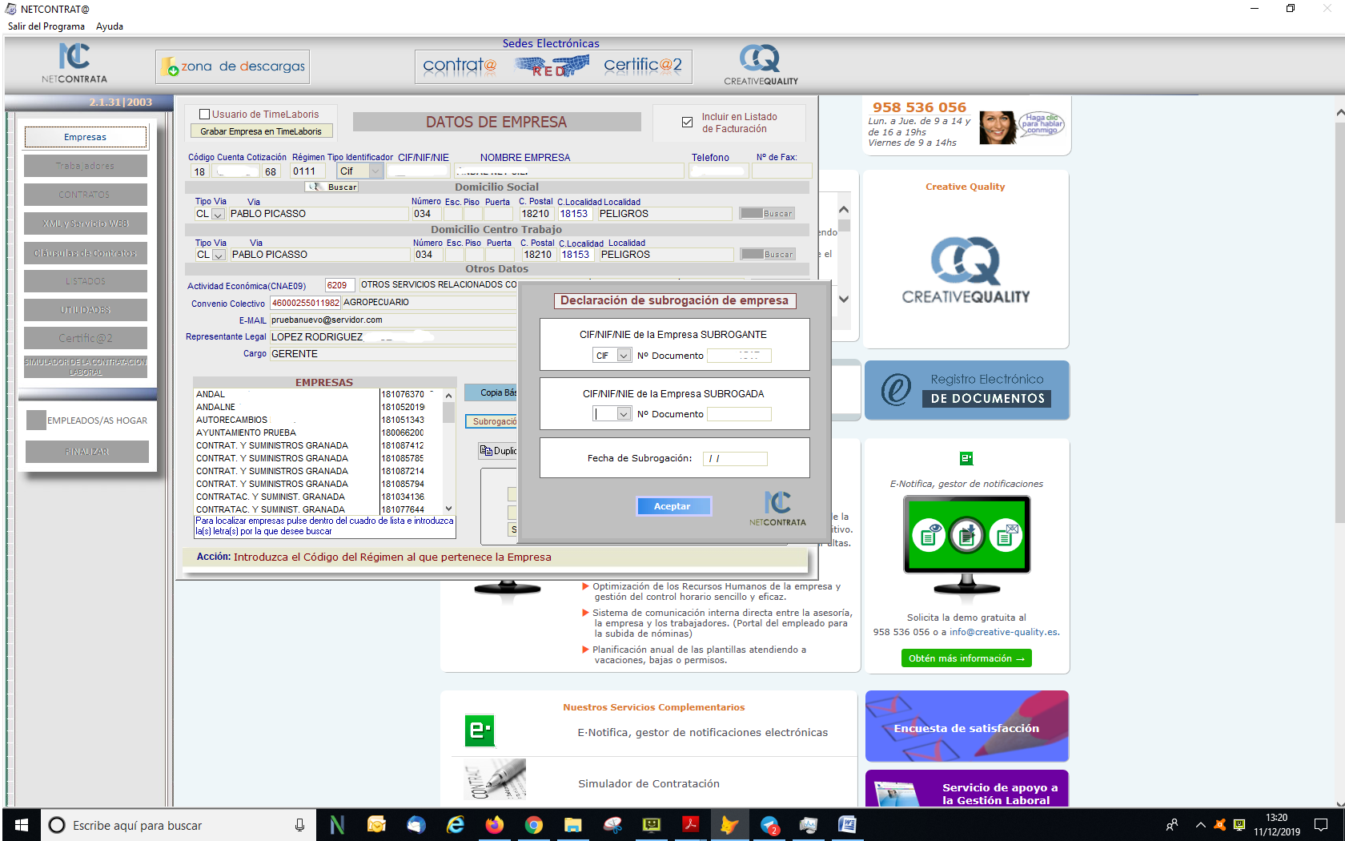Click the Simulador de Contratación pen icon

coord(496,779)
